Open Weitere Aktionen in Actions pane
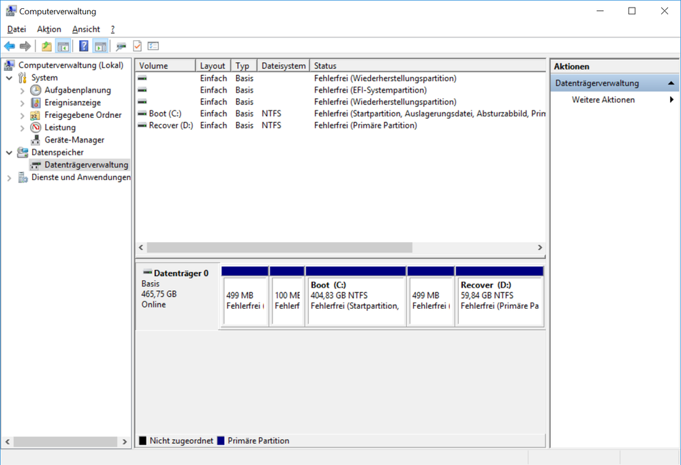681x465 pixels. (x=603, y=100)
